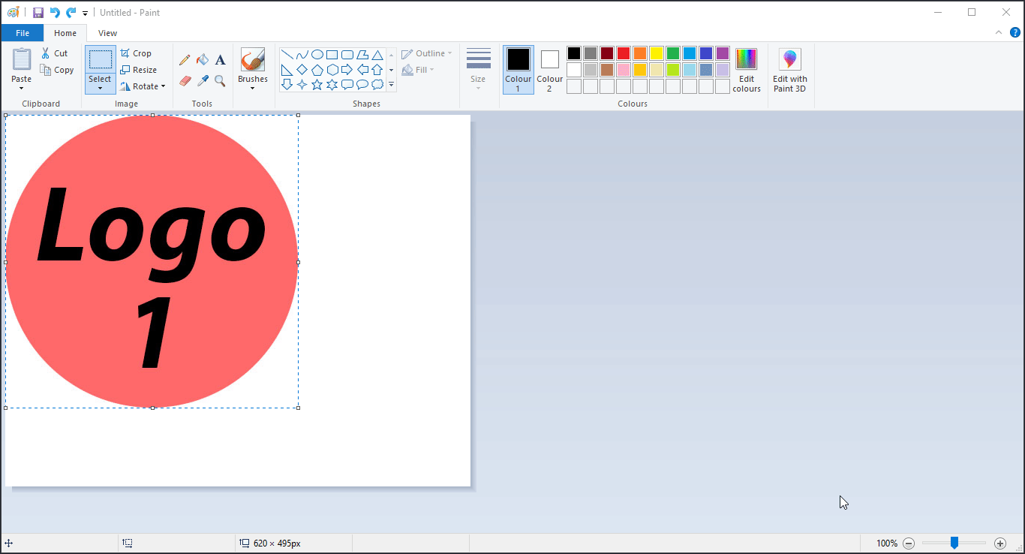Pick the Eraser tool
This screenshot has height=554, width=1025.
pyautogui.click(x=185, y=80)
